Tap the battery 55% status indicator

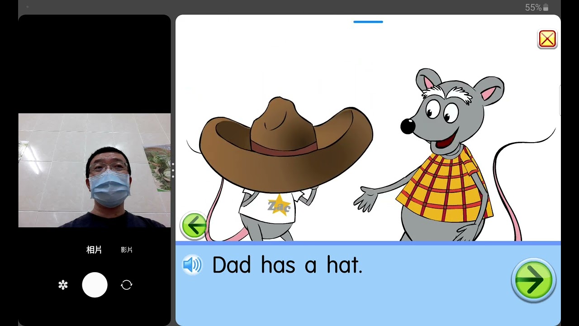pos(537,7)
